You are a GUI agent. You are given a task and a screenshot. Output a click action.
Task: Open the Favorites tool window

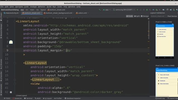tap(1, 76)
